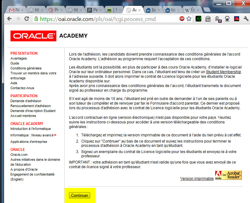Open Demande d'adhésion link

[26, 101]
